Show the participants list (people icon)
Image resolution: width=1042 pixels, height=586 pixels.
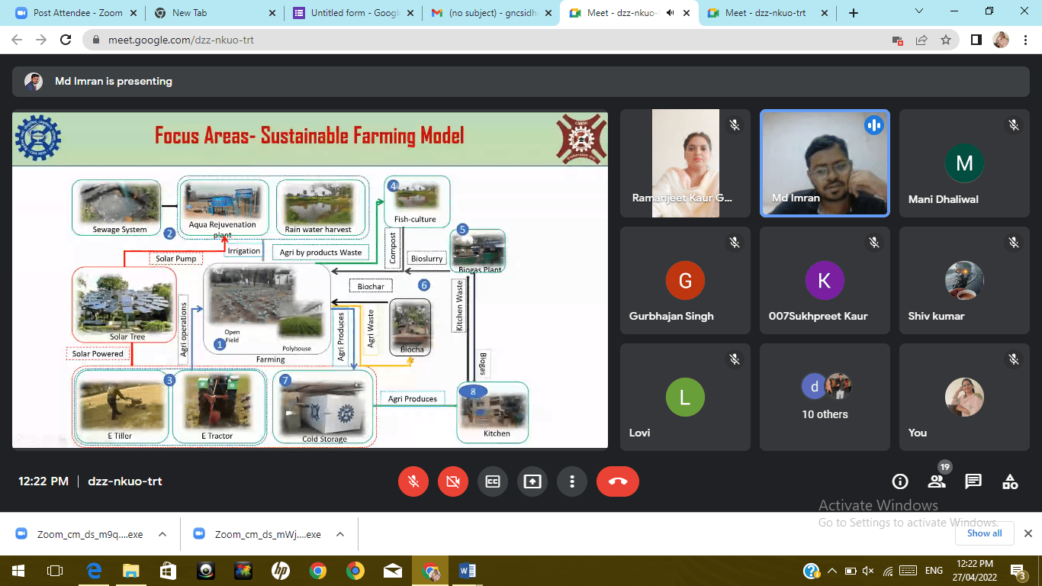(x=937, y=481)
